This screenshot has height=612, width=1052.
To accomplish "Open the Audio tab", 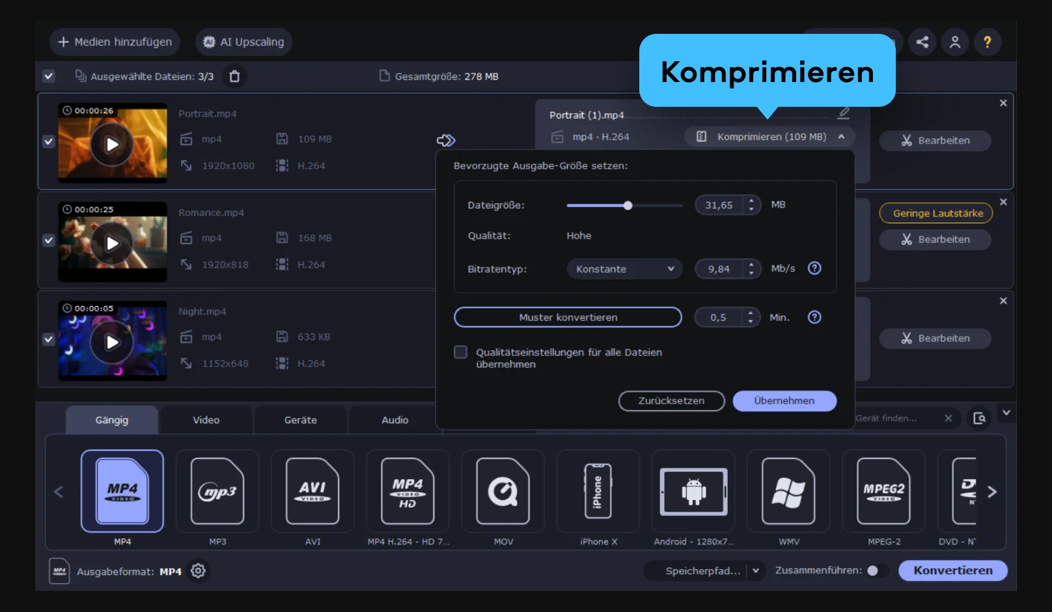I will click(x=395, y=420).
